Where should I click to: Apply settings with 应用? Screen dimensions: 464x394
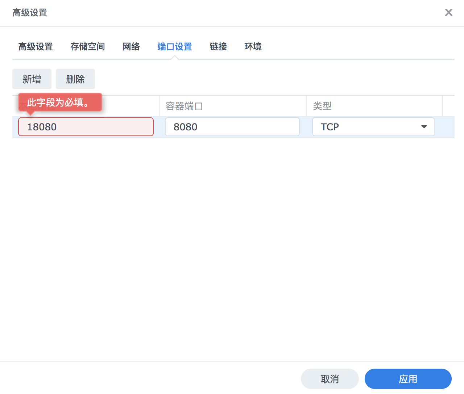[x=408, y=379]
